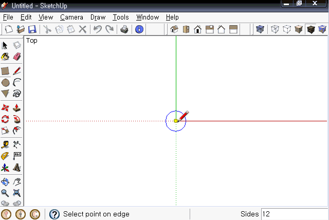Screen dimensions: 329x220
Task: Select the Circle tool
Action: (6, 83)
